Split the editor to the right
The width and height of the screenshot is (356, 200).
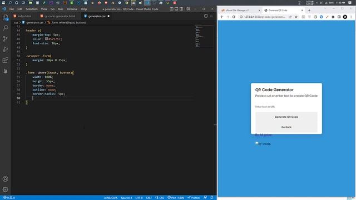click(206, 16)
